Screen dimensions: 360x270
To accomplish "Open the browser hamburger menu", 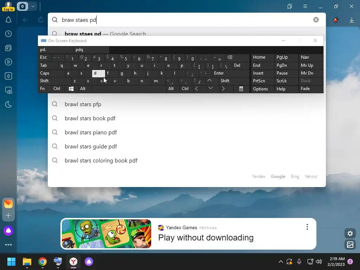I will coord(305,6).
